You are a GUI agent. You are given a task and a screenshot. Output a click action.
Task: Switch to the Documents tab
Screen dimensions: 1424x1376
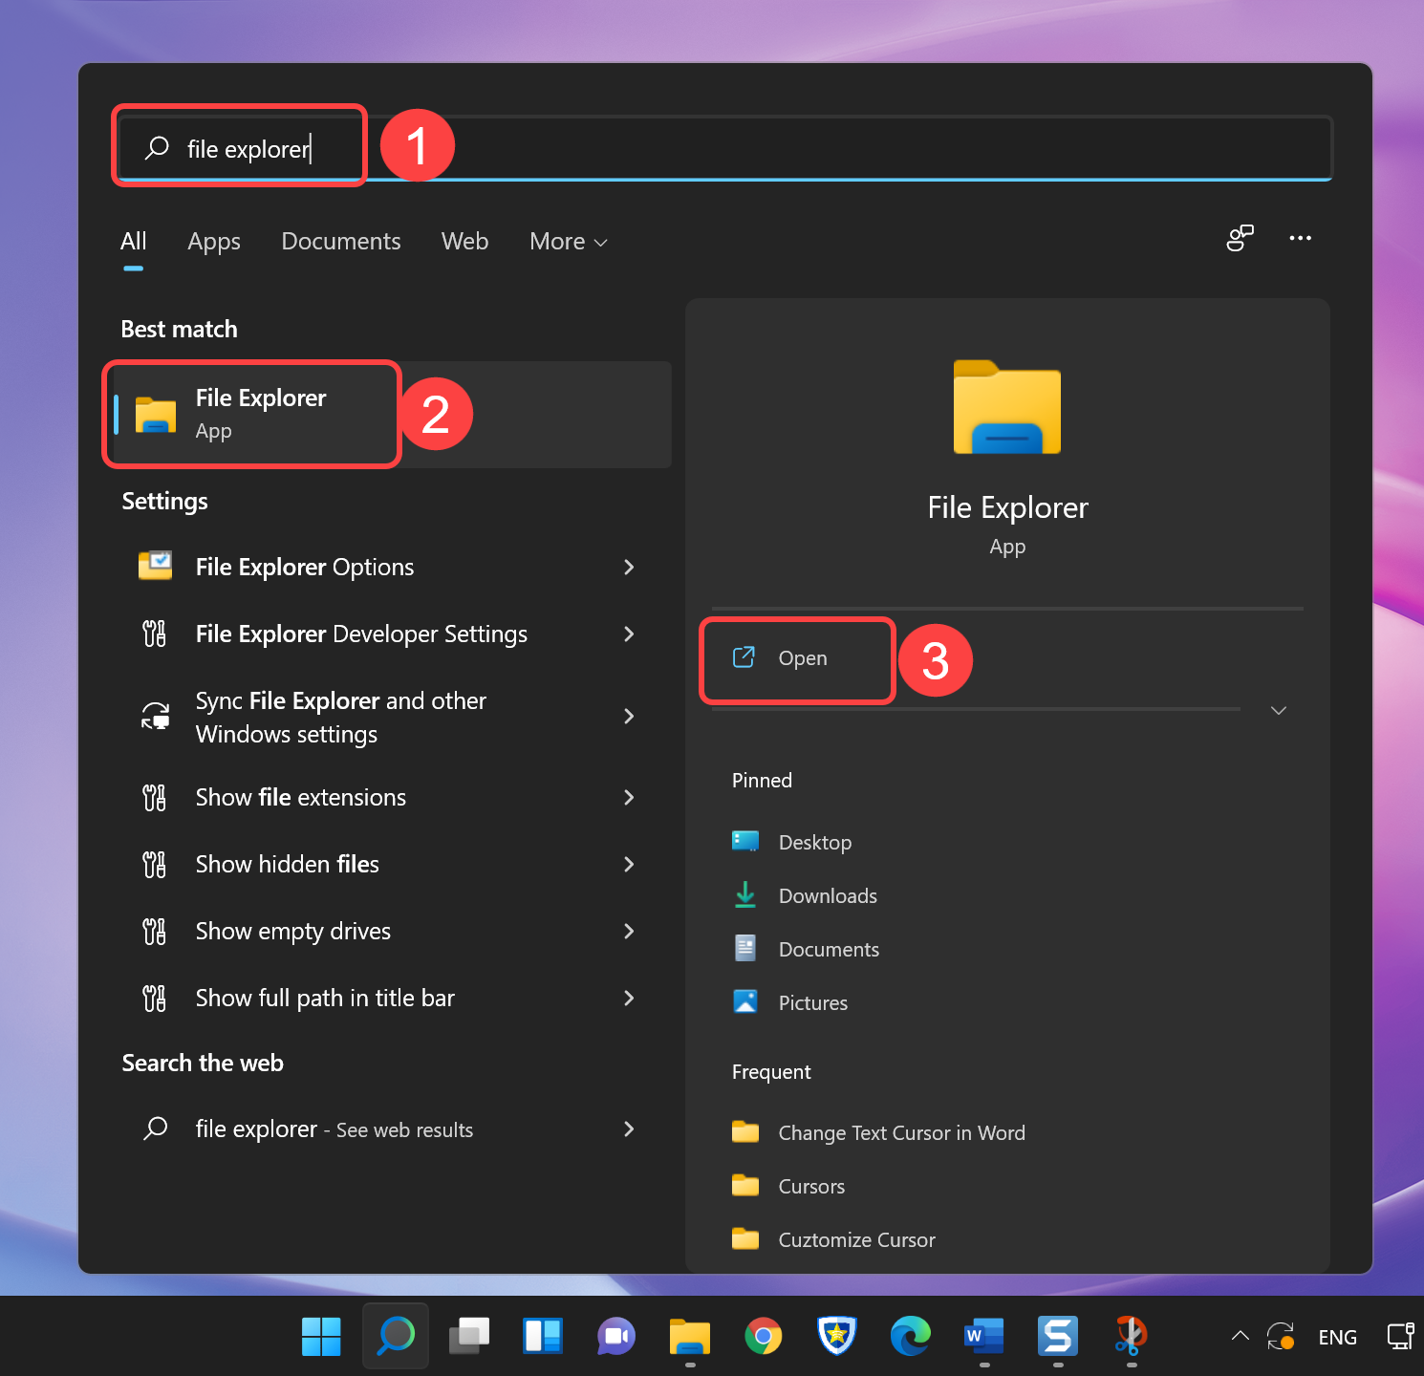(341, 242)
